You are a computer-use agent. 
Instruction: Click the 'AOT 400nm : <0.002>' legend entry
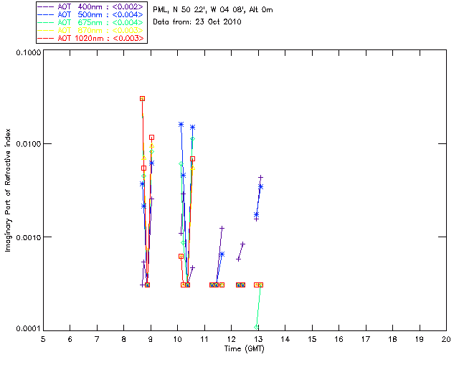pos(100,6)
